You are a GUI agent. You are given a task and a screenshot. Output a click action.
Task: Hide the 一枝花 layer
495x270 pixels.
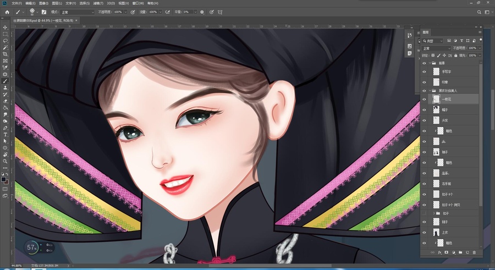click(424, 99)
